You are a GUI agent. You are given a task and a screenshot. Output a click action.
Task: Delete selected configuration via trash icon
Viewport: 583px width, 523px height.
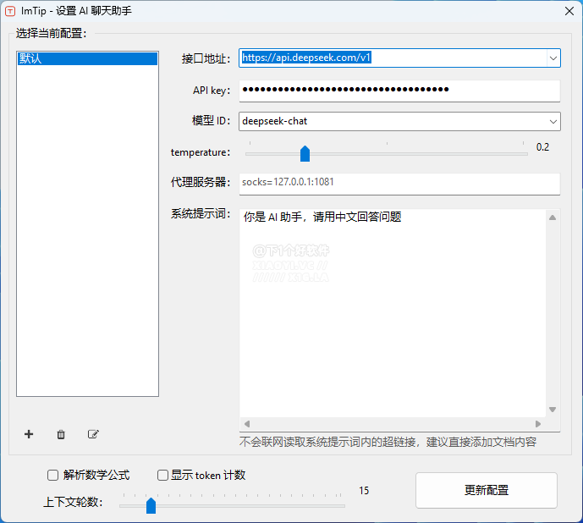[61, 434]
